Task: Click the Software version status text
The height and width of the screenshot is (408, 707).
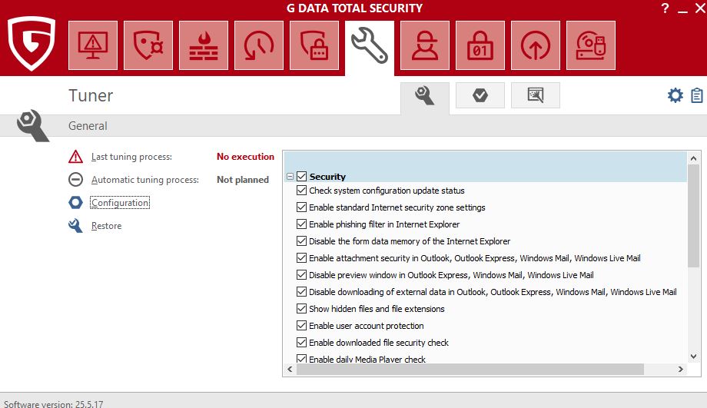Action: (x=54, y=404)
